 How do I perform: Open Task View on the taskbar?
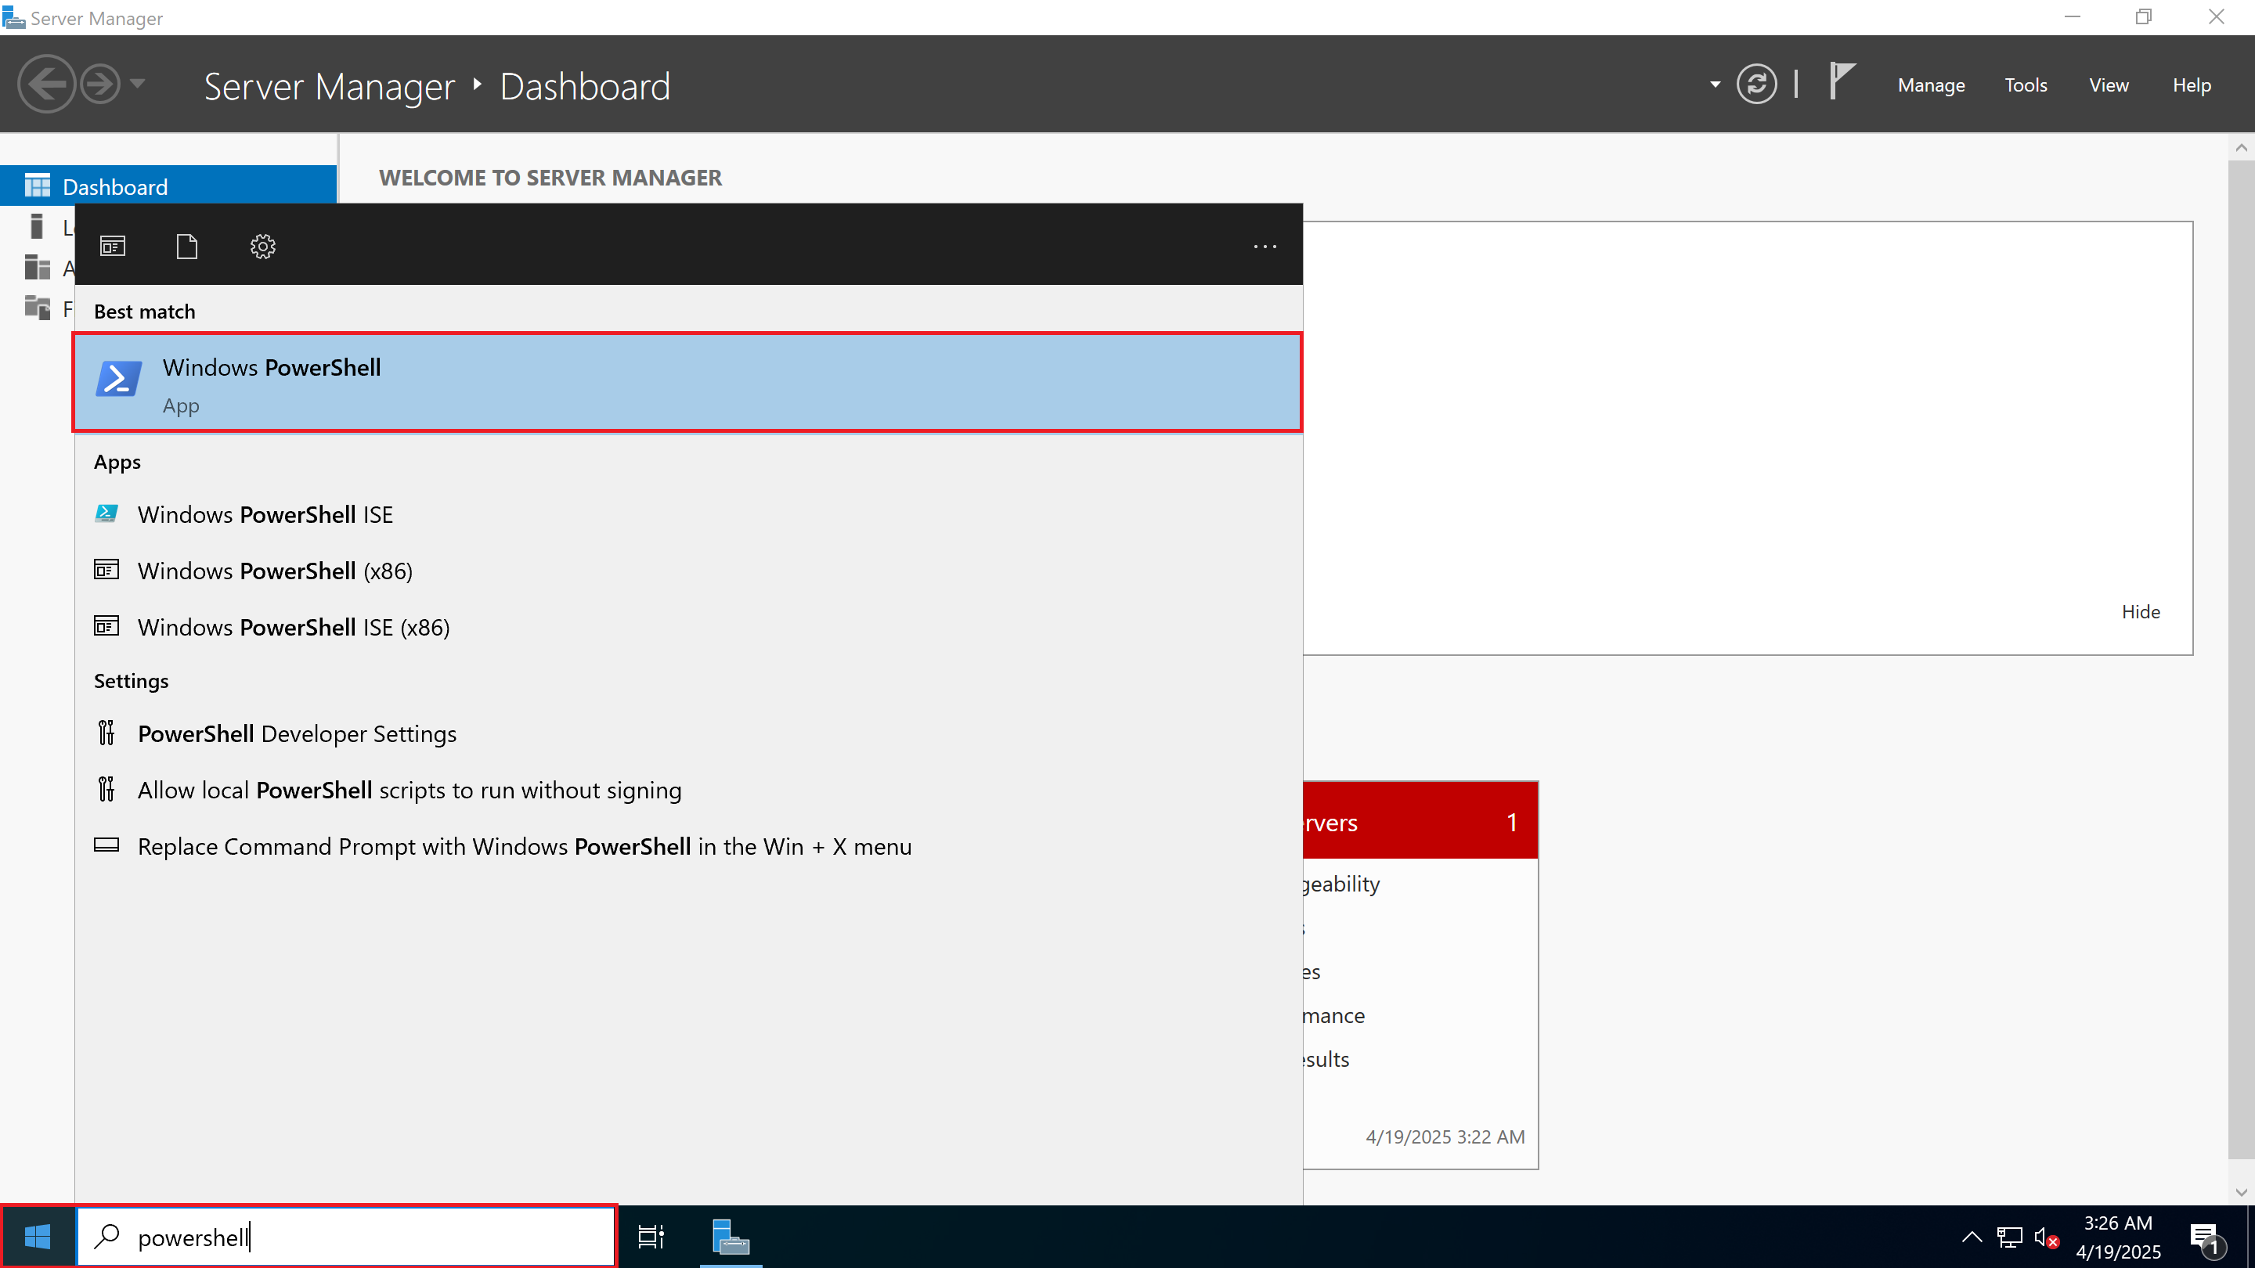click(651, 1237)
